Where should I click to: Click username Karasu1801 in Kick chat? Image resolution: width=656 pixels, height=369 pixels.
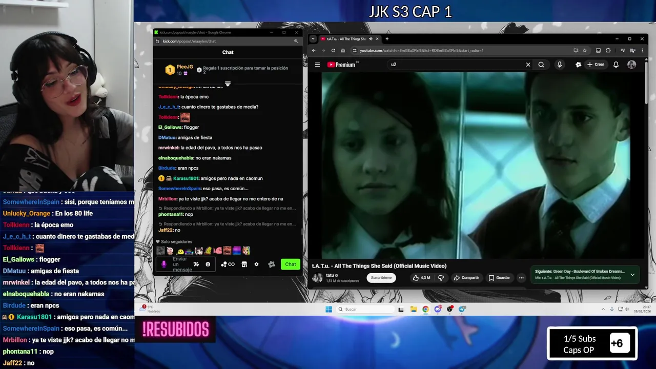186,178
